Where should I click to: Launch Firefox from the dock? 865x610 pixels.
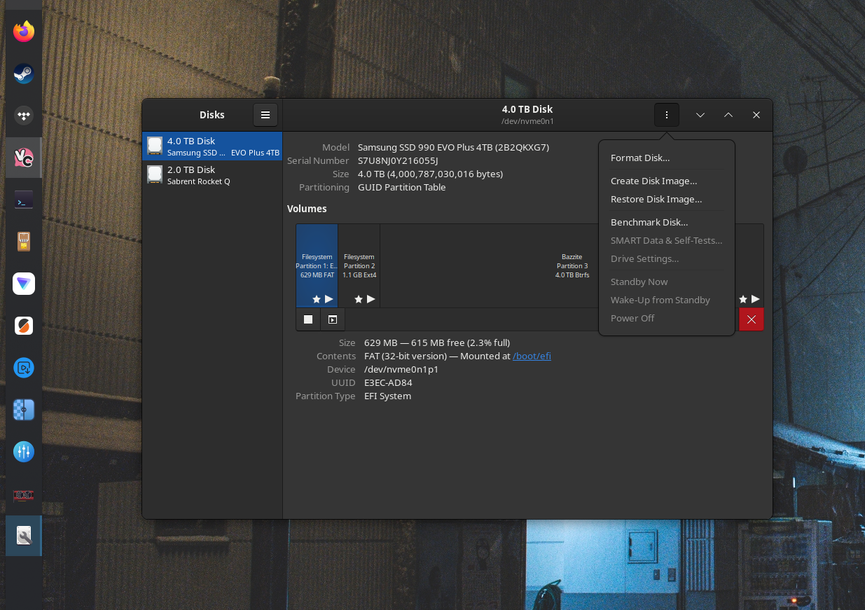(24, 32)
